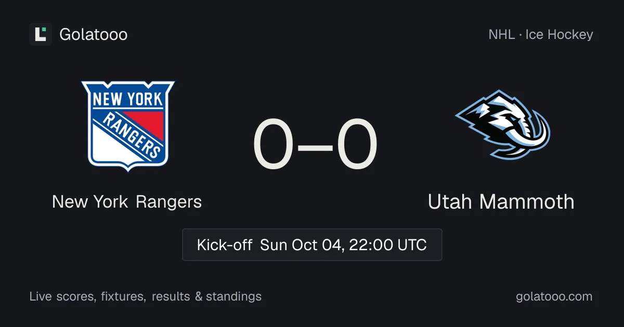The width and height of the screenshot is (624, 327).
Task: Select the Mammoth score digit
Action: tap(357, 144)
